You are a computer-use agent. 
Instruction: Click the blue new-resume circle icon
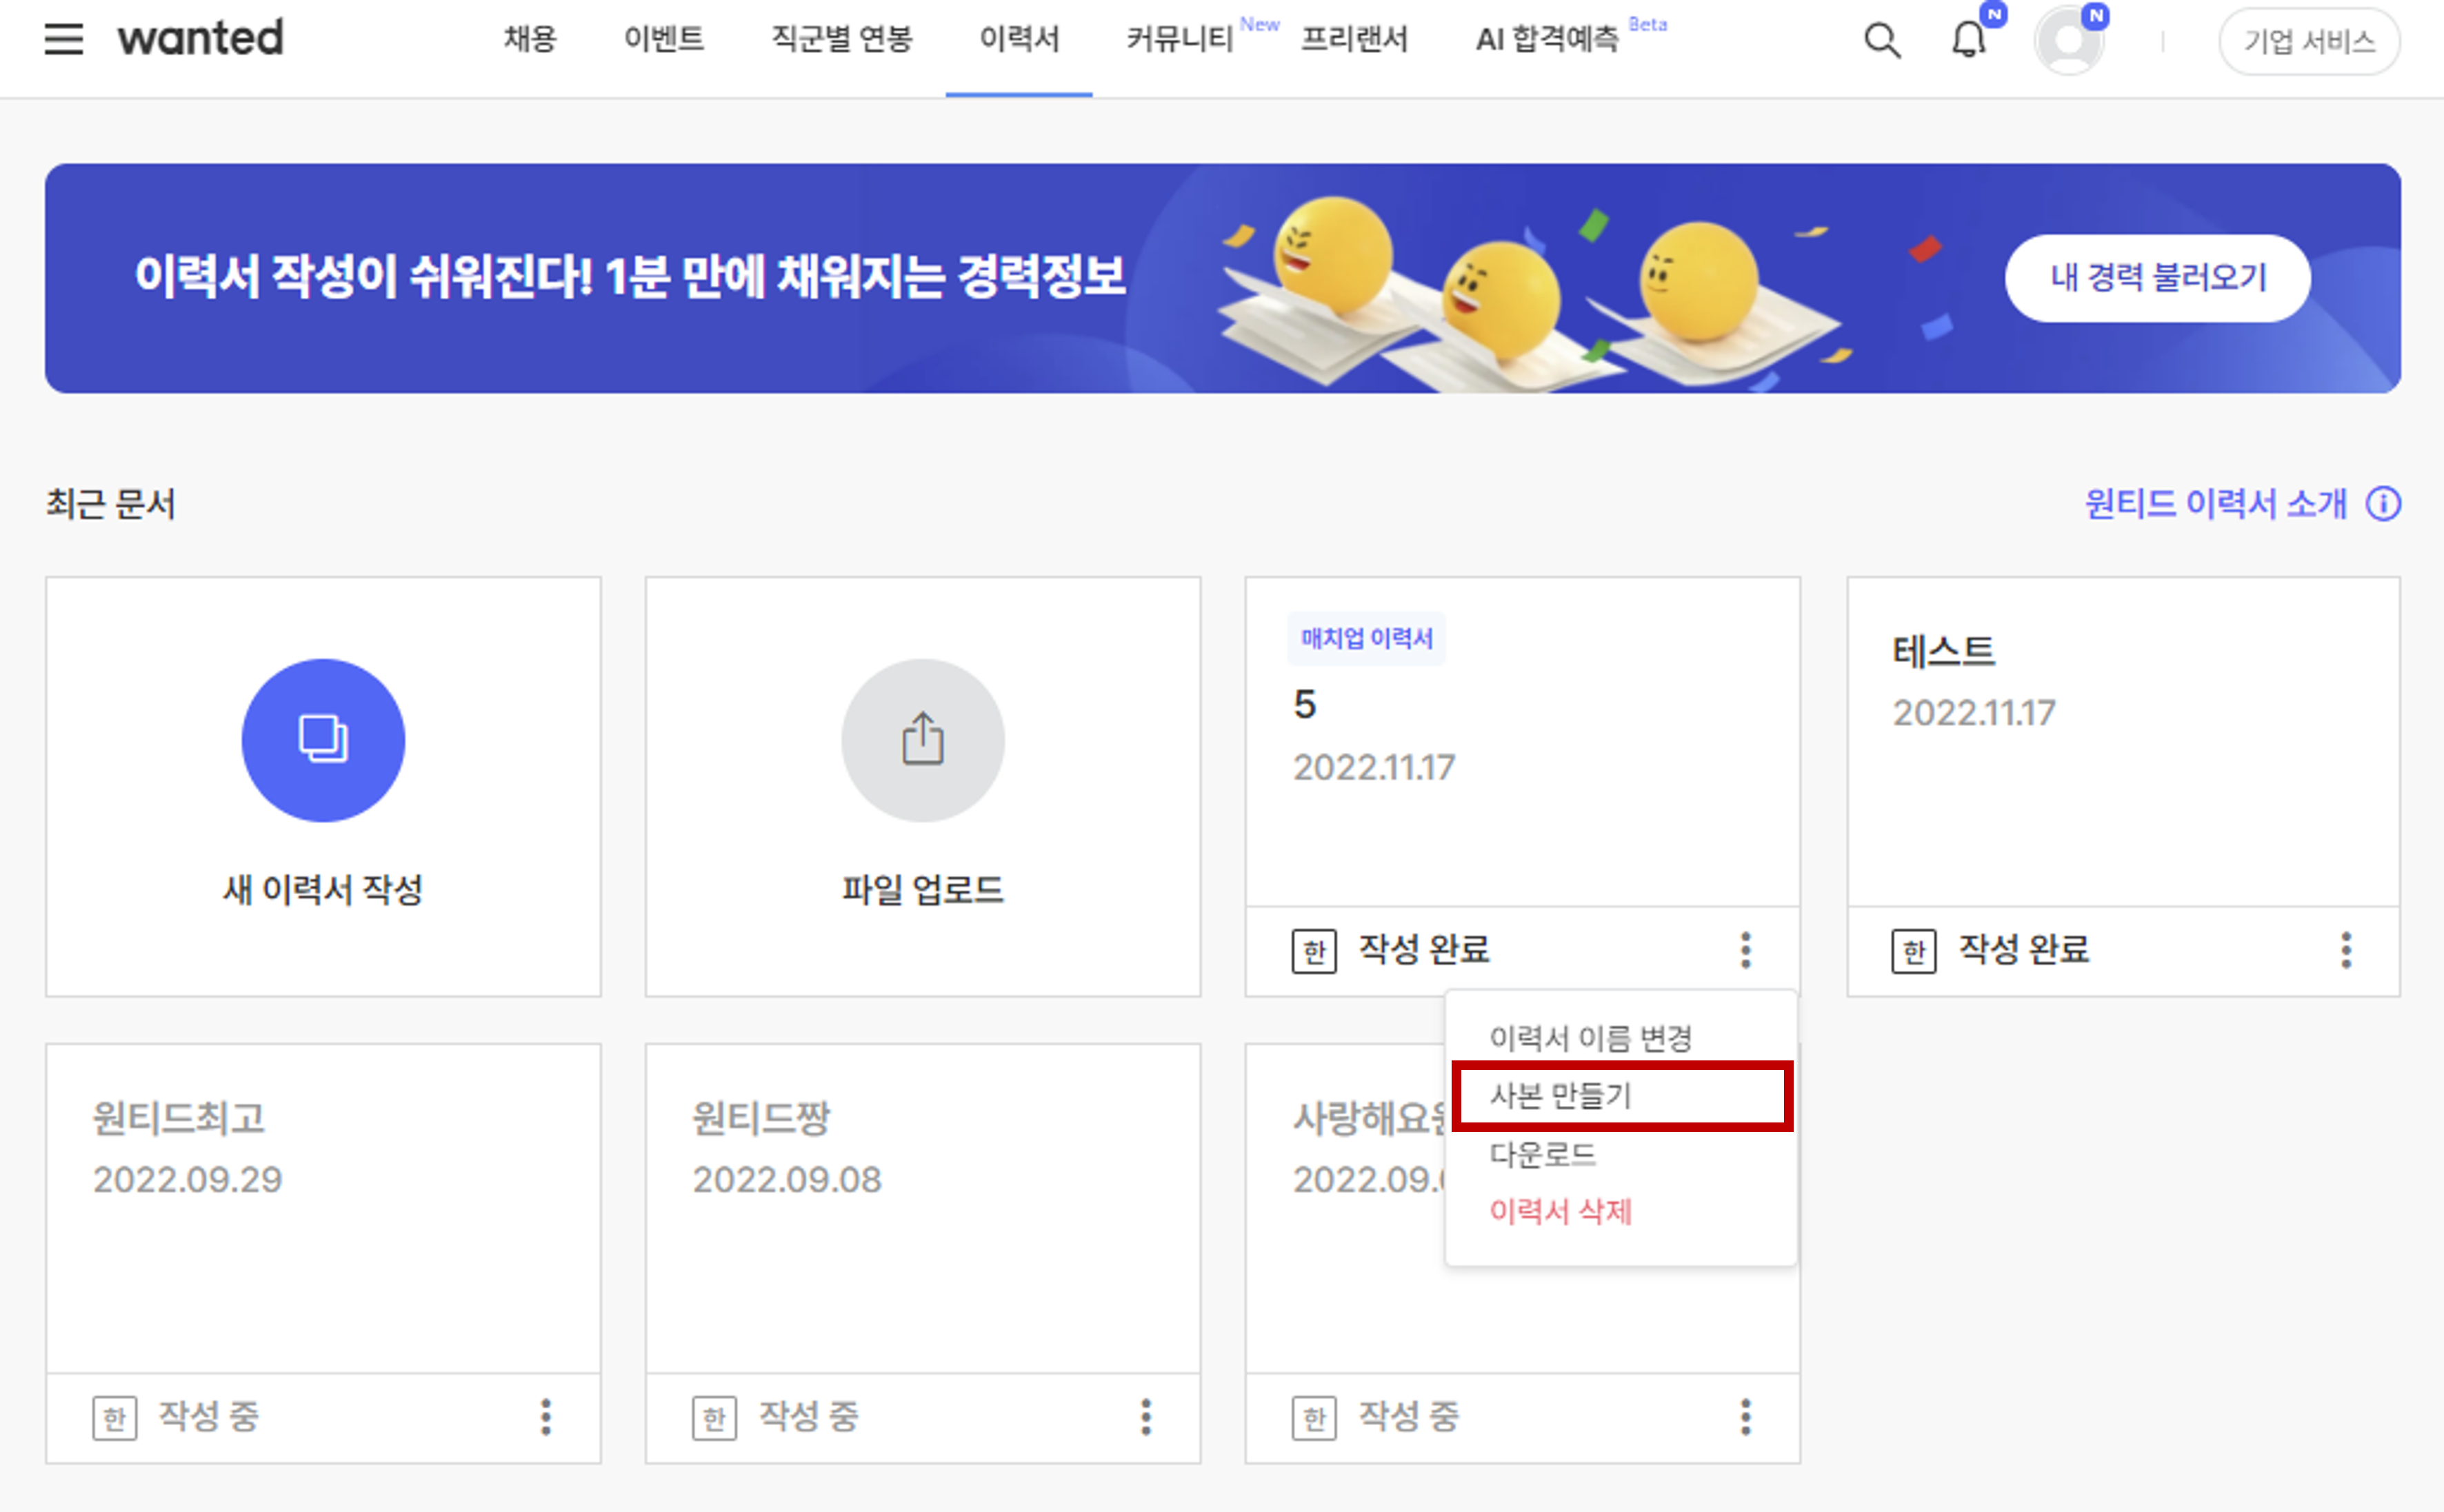click(x=323, y=740)
